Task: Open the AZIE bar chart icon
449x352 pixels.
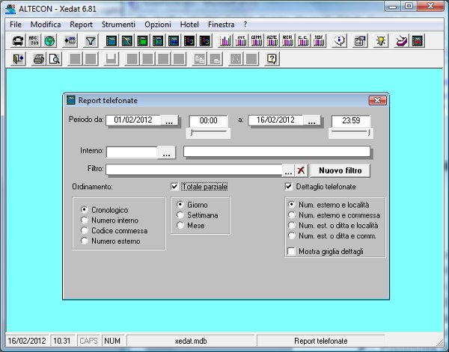Action: [272, 41]
